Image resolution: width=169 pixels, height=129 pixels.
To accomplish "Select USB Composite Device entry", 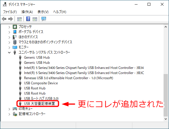I will (41, 83).
